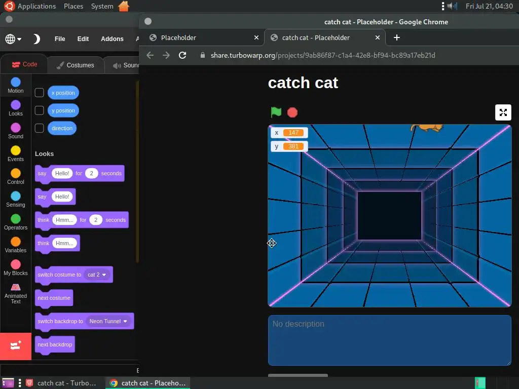
Task: Go back in Chrome
Action: (150, 55)
